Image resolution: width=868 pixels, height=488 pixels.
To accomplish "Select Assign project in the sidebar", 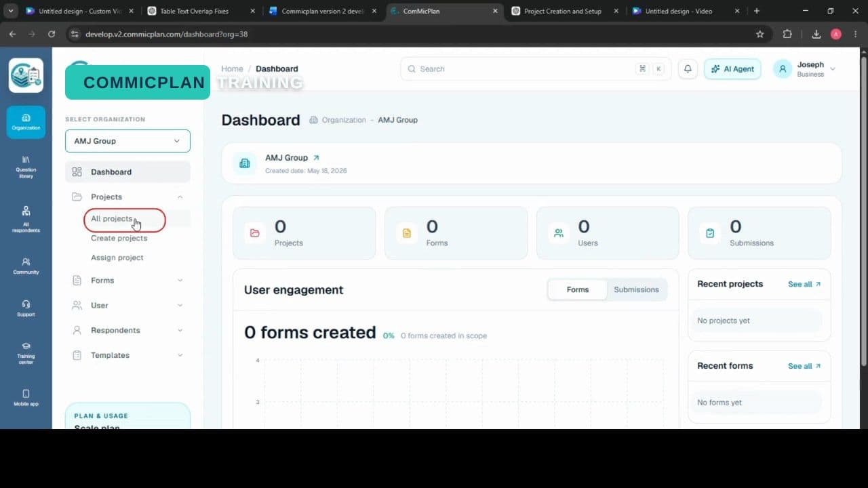I will pyautogui.click(x=117, y=258).
